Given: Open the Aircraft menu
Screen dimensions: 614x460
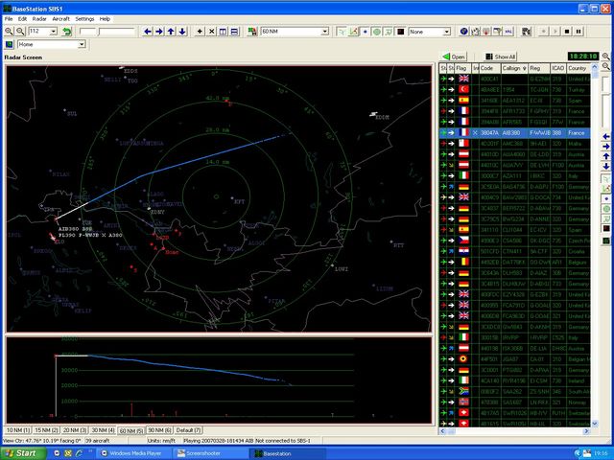Looking at the screenshot, I should click(60, 19).
